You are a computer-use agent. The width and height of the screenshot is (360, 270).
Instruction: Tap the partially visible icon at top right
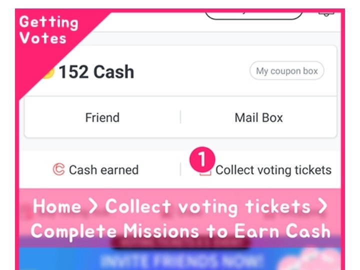326,13
